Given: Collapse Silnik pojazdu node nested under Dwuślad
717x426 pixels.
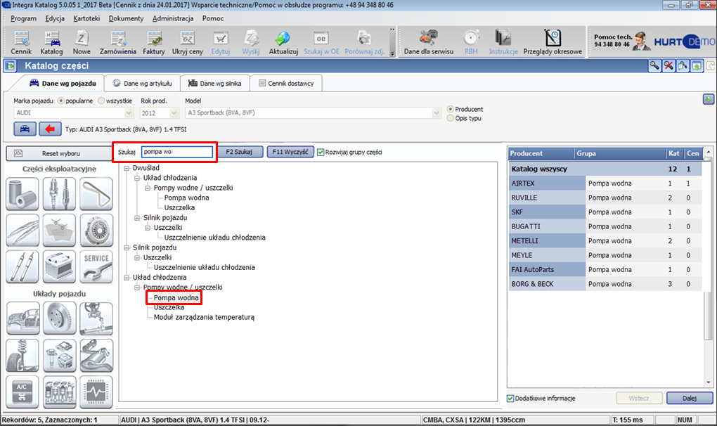Looking at the screenshot, I should pyautogui.click(x=137, y=218).
